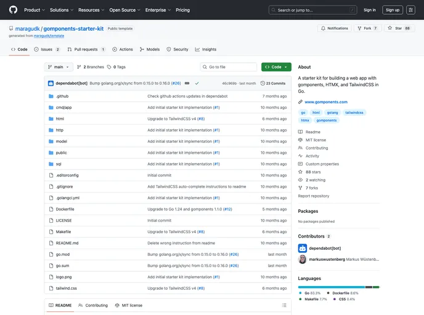
Task: Open the Product menu in header
Action: [34, 10]
